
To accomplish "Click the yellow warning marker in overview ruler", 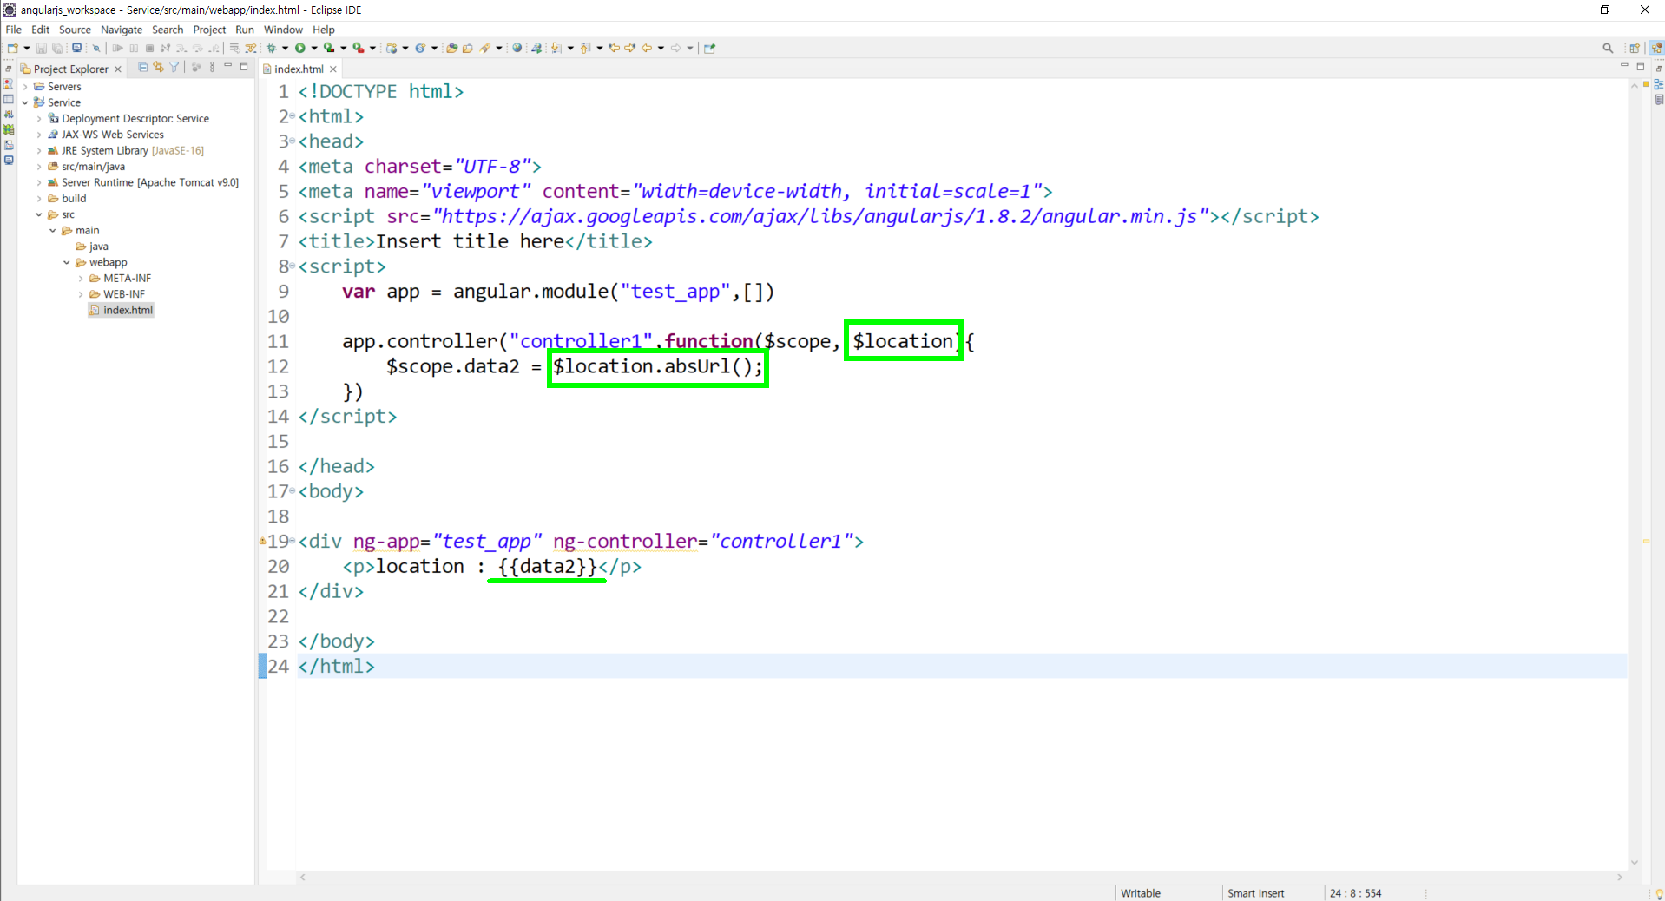I will click(x=1646, y=542).
